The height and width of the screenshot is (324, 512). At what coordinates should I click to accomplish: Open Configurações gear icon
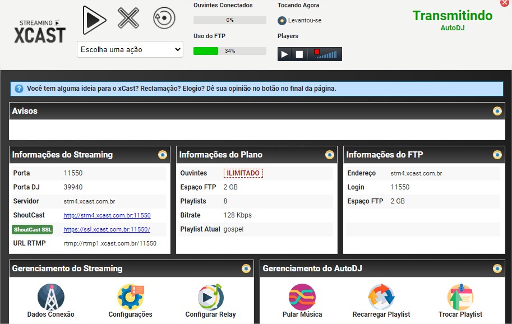coord(131,297)
